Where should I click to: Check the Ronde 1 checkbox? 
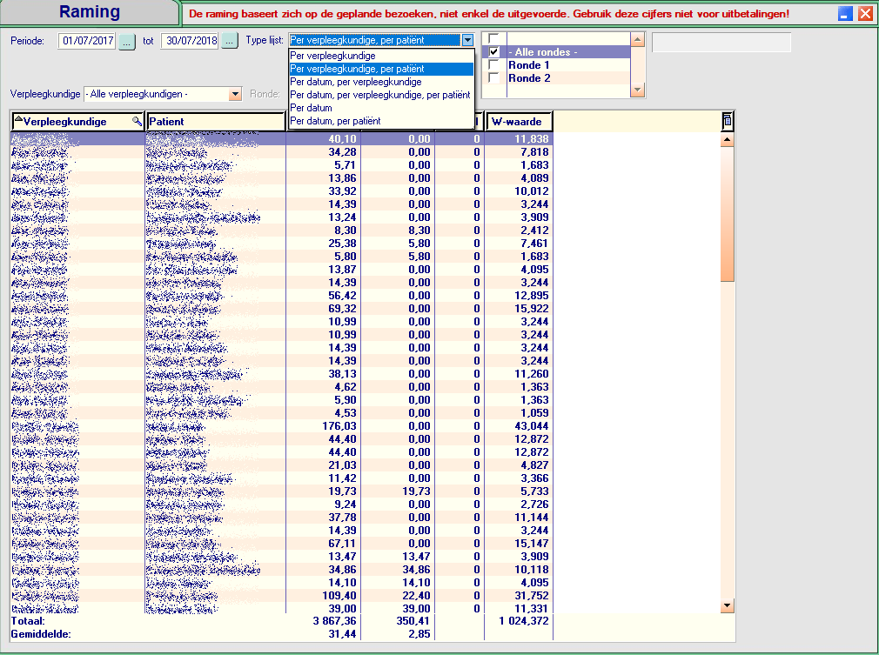point(494,65)
